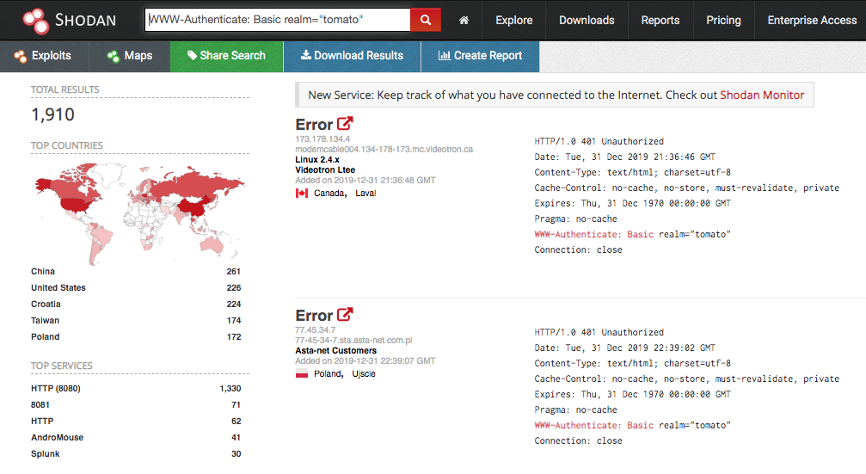Click first result's 'HTTP/1.0 401 Unauthorized' line
This screenshot has height=474, width=866.
pyautogui.click(x=599, y=141)
